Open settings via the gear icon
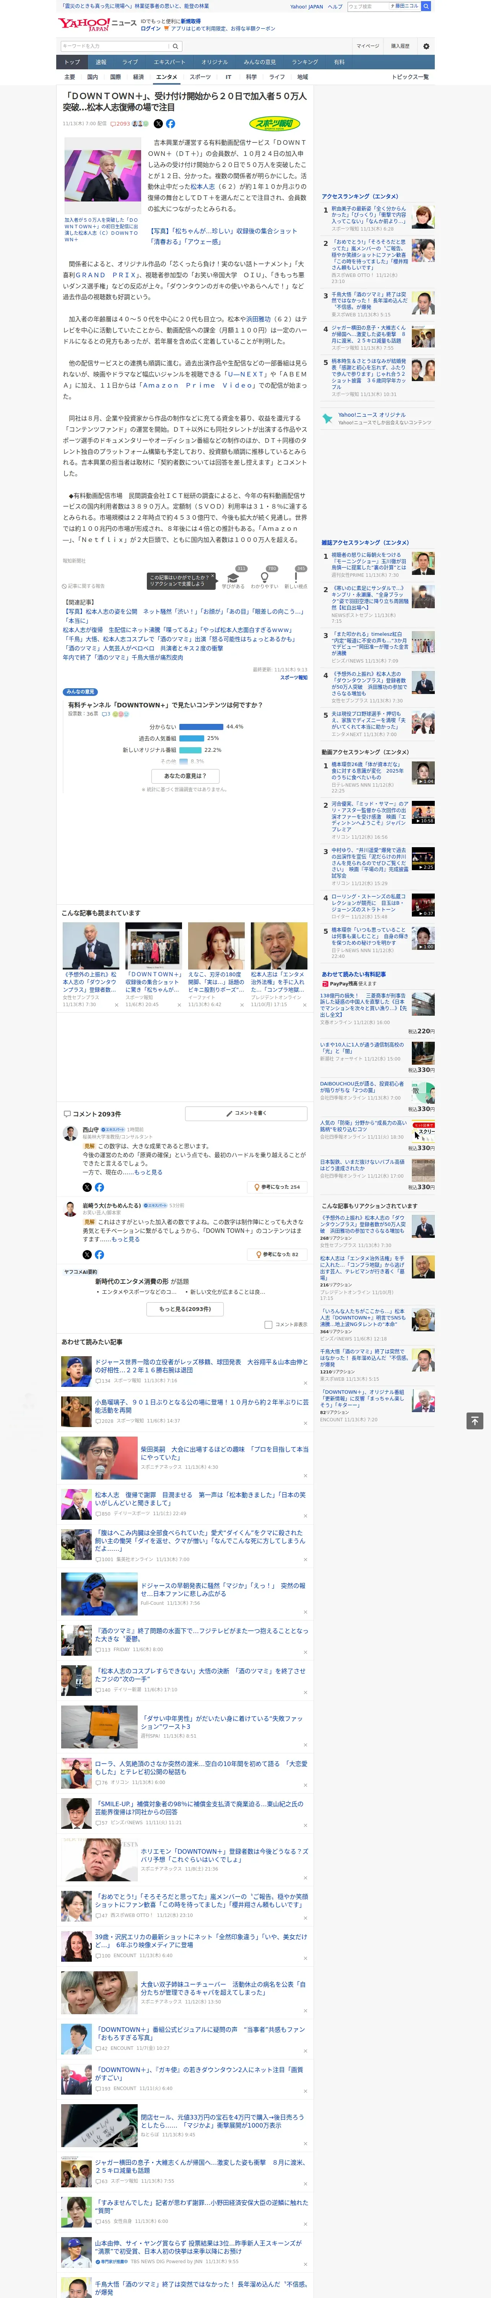This screenshot has width=491, height=2298. pos(426,46)
